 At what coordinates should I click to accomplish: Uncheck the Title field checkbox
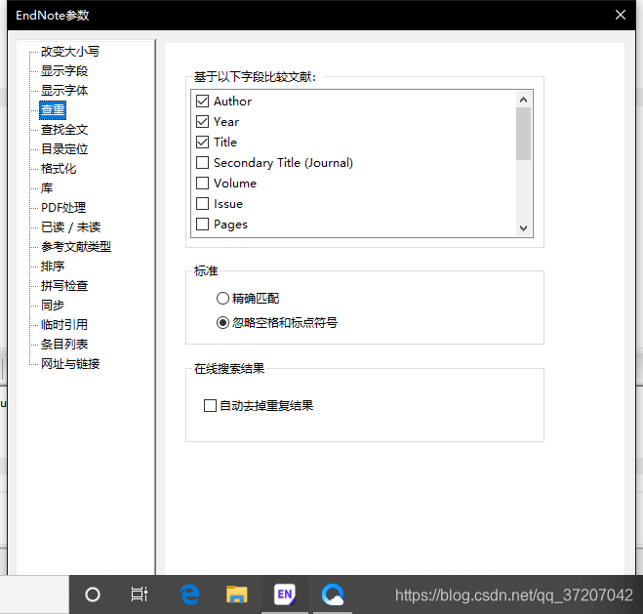(203, 142)
